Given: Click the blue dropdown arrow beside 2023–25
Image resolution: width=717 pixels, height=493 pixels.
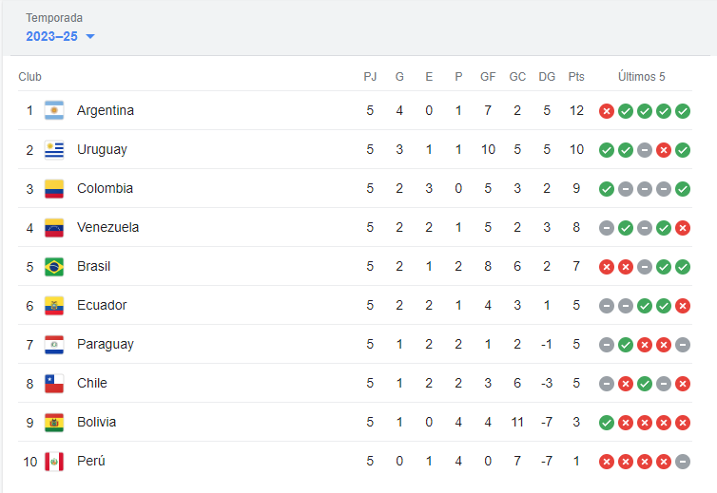Looking at the screenshot, I should point(90,36).
